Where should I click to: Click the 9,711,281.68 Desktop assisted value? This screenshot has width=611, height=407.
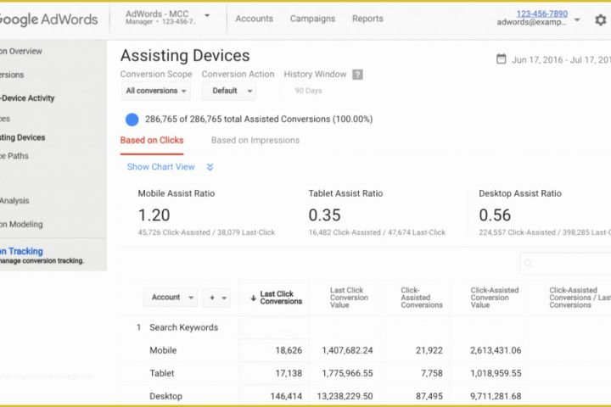tap(496, 396)
